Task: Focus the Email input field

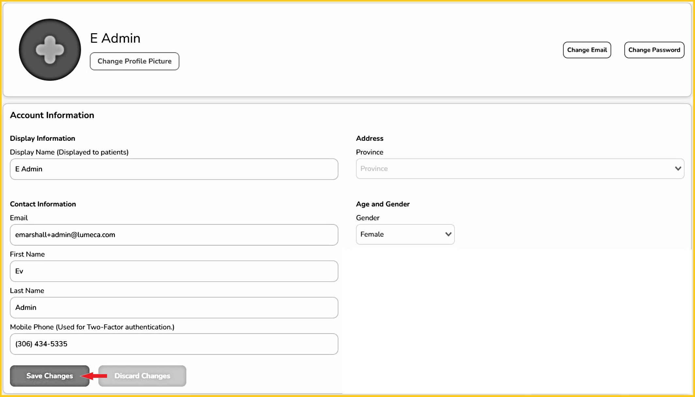Action: (x=174, y=235)
